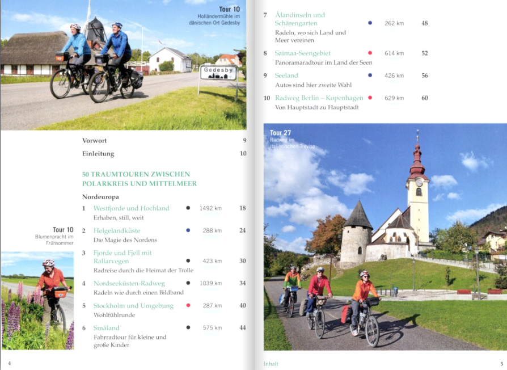Image resolution: width=507 pixels, height=370 pixels.
Task: Select the Stockholm und Umgebung tour
Action: tap(133, 306)
